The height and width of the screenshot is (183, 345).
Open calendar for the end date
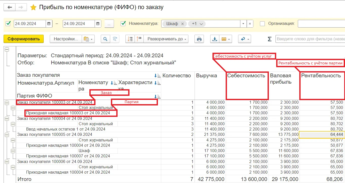tap(98, 24)
